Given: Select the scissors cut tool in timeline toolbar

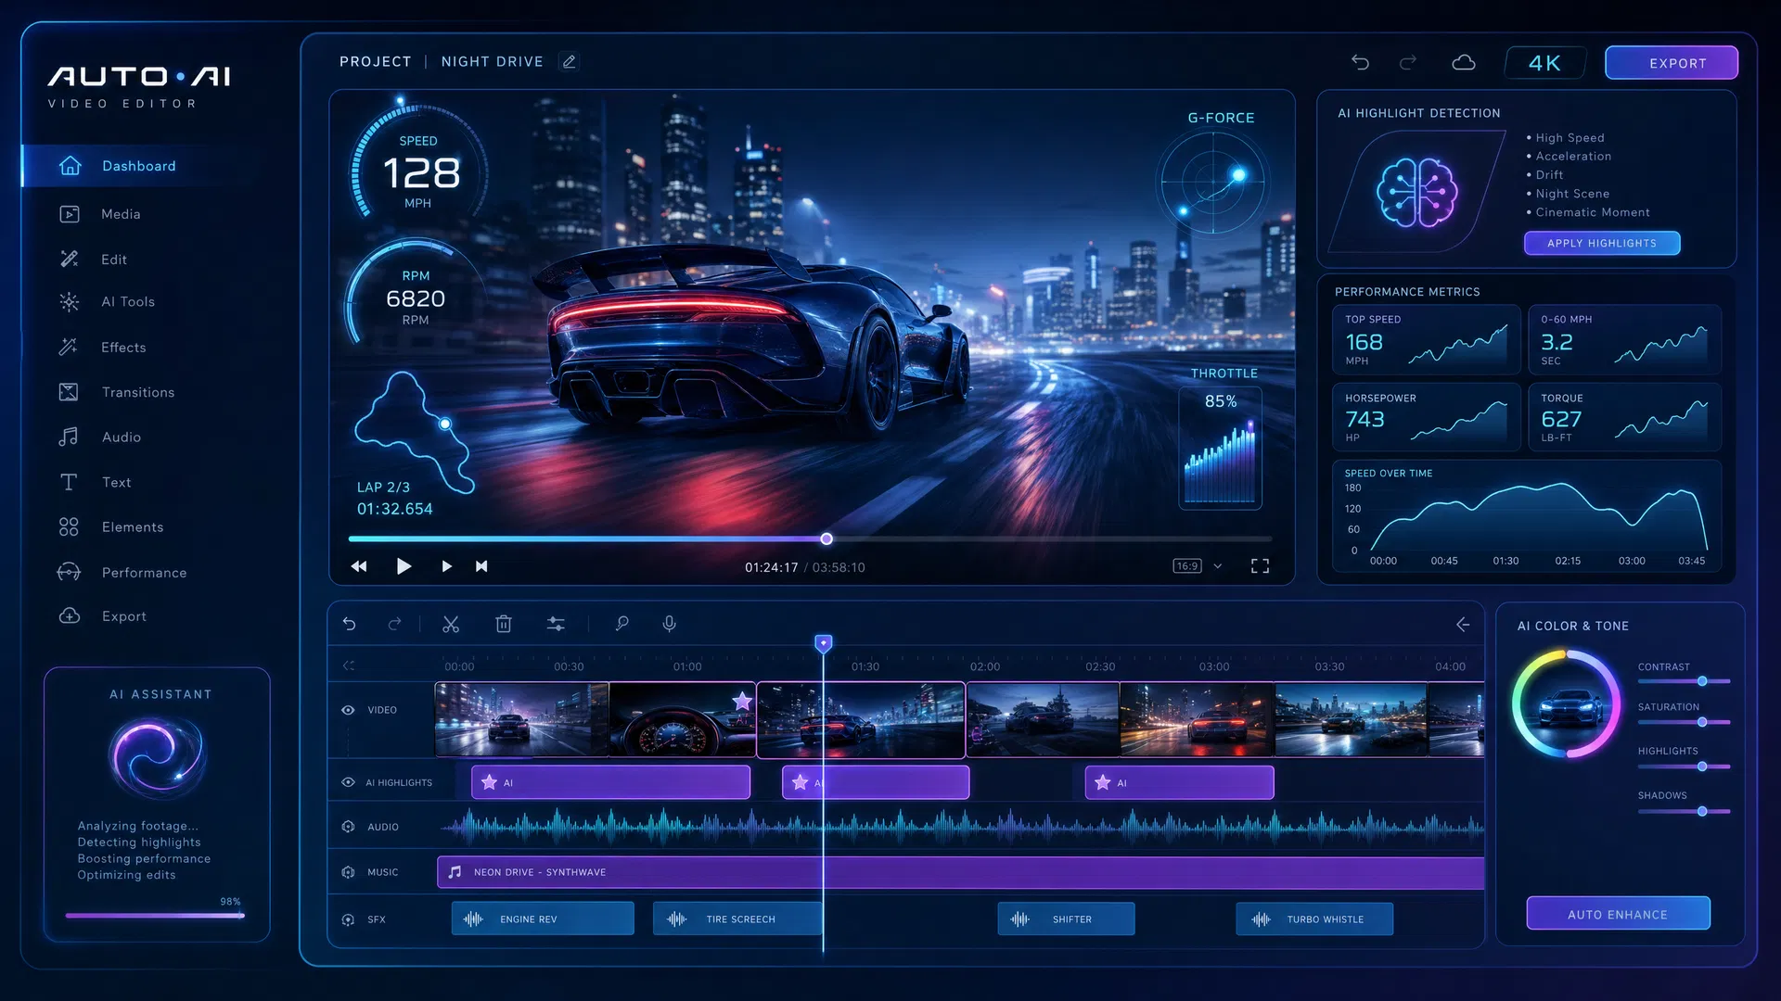Looking at the screenshot, I should [451, 625].
